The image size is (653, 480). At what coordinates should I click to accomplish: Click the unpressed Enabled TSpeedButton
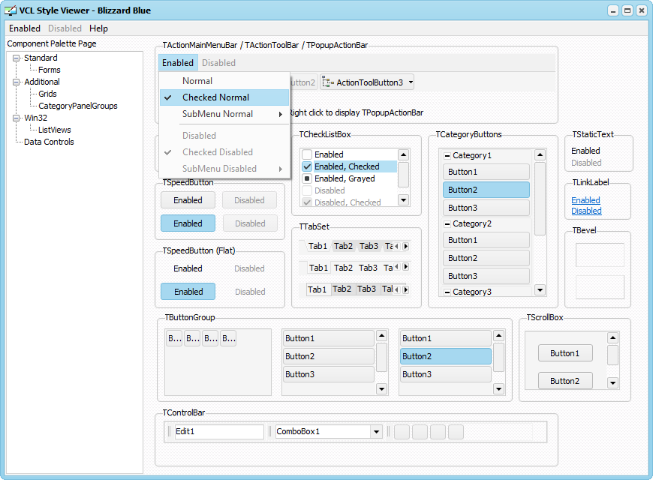pyautogui.click(x=188, y=200)
